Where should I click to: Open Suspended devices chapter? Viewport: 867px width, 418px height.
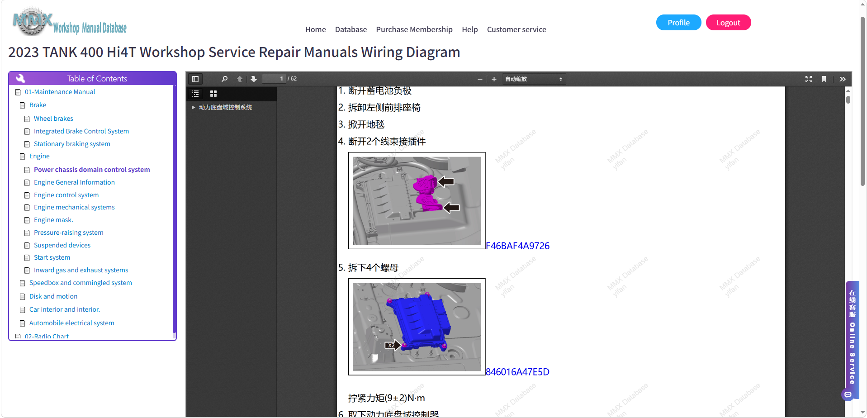tap(62, 245)
